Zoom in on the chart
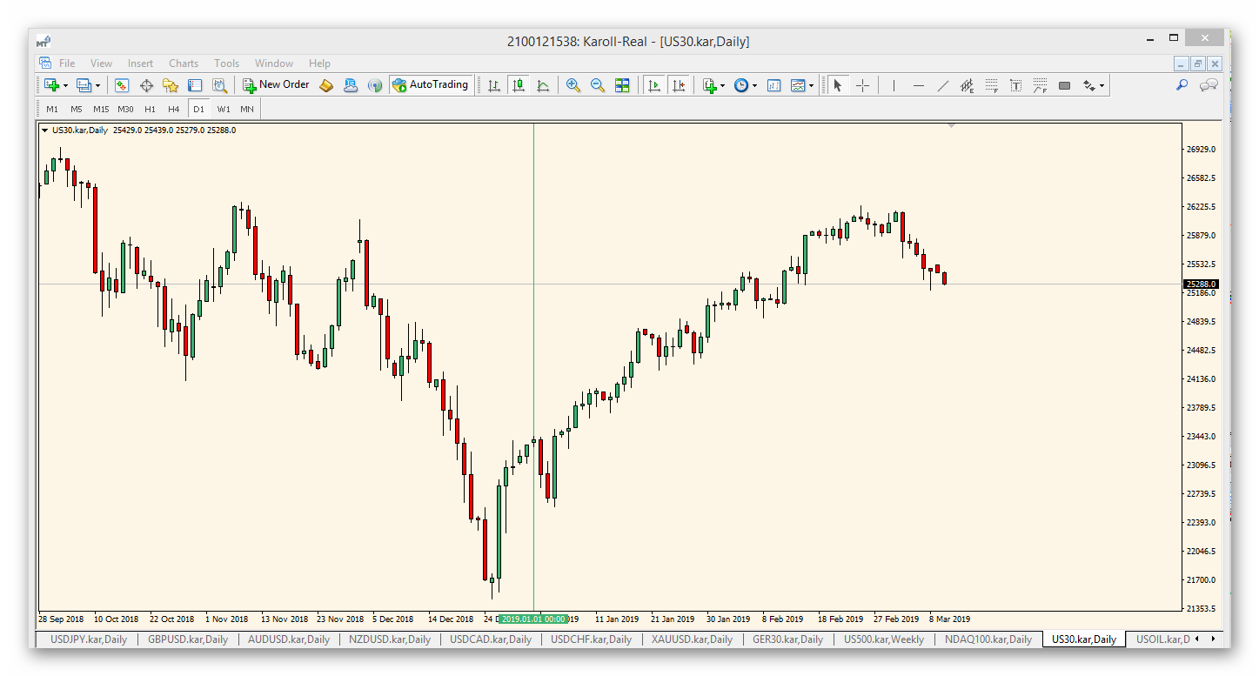The width and height of the screenshot is (1259, 676). pyautogui.click(x=573, y=85)
